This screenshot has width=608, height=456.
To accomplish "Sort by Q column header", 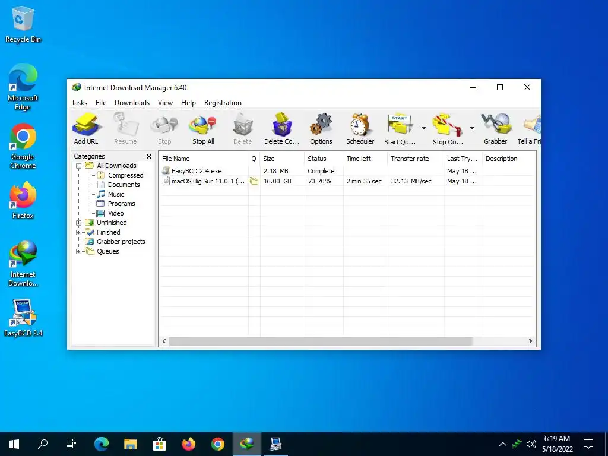I will 254,159.
